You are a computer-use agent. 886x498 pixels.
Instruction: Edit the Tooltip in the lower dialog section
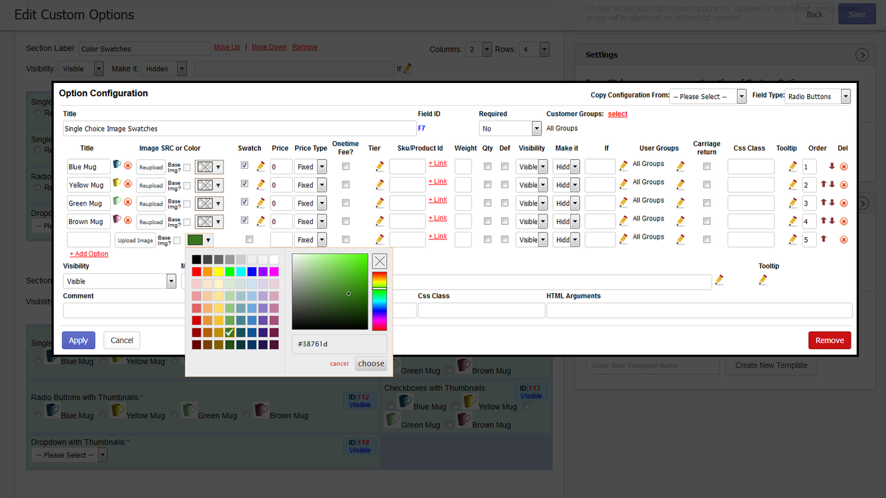(763, 280)
